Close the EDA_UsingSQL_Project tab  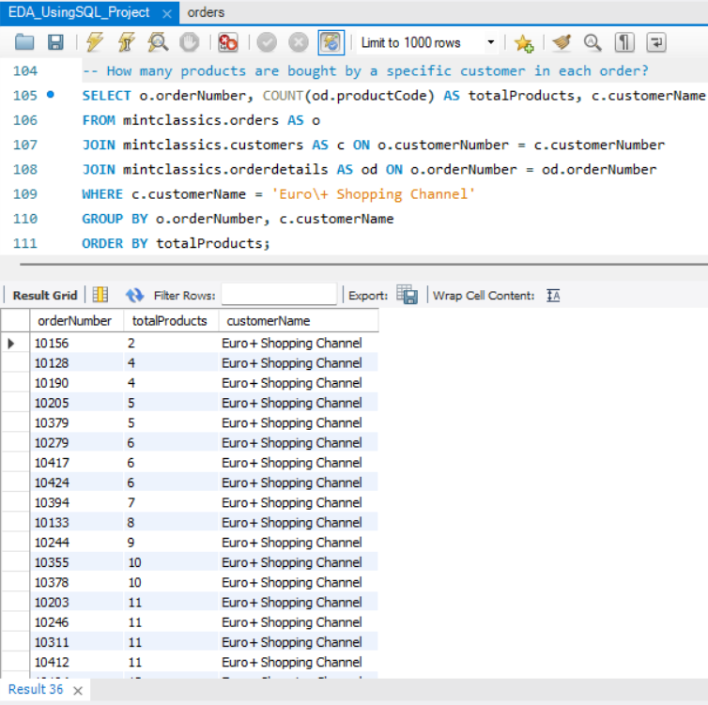click(167, 13)
